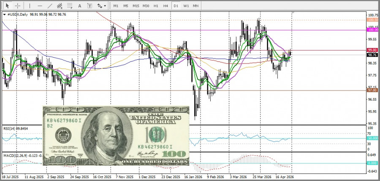Click the RSI scale value 70
Screen dimensions: 380x181
pyautogui.click(x=369, y=133)
